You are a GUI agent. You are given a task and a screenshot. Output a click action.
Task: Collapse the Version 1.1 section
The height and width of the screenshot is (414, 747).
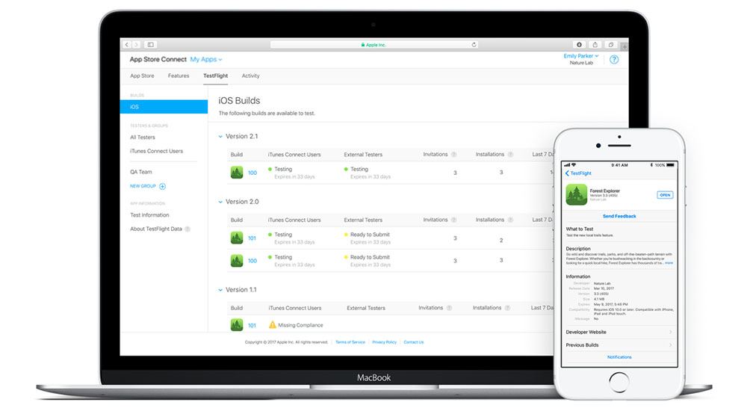coord(220,290)
